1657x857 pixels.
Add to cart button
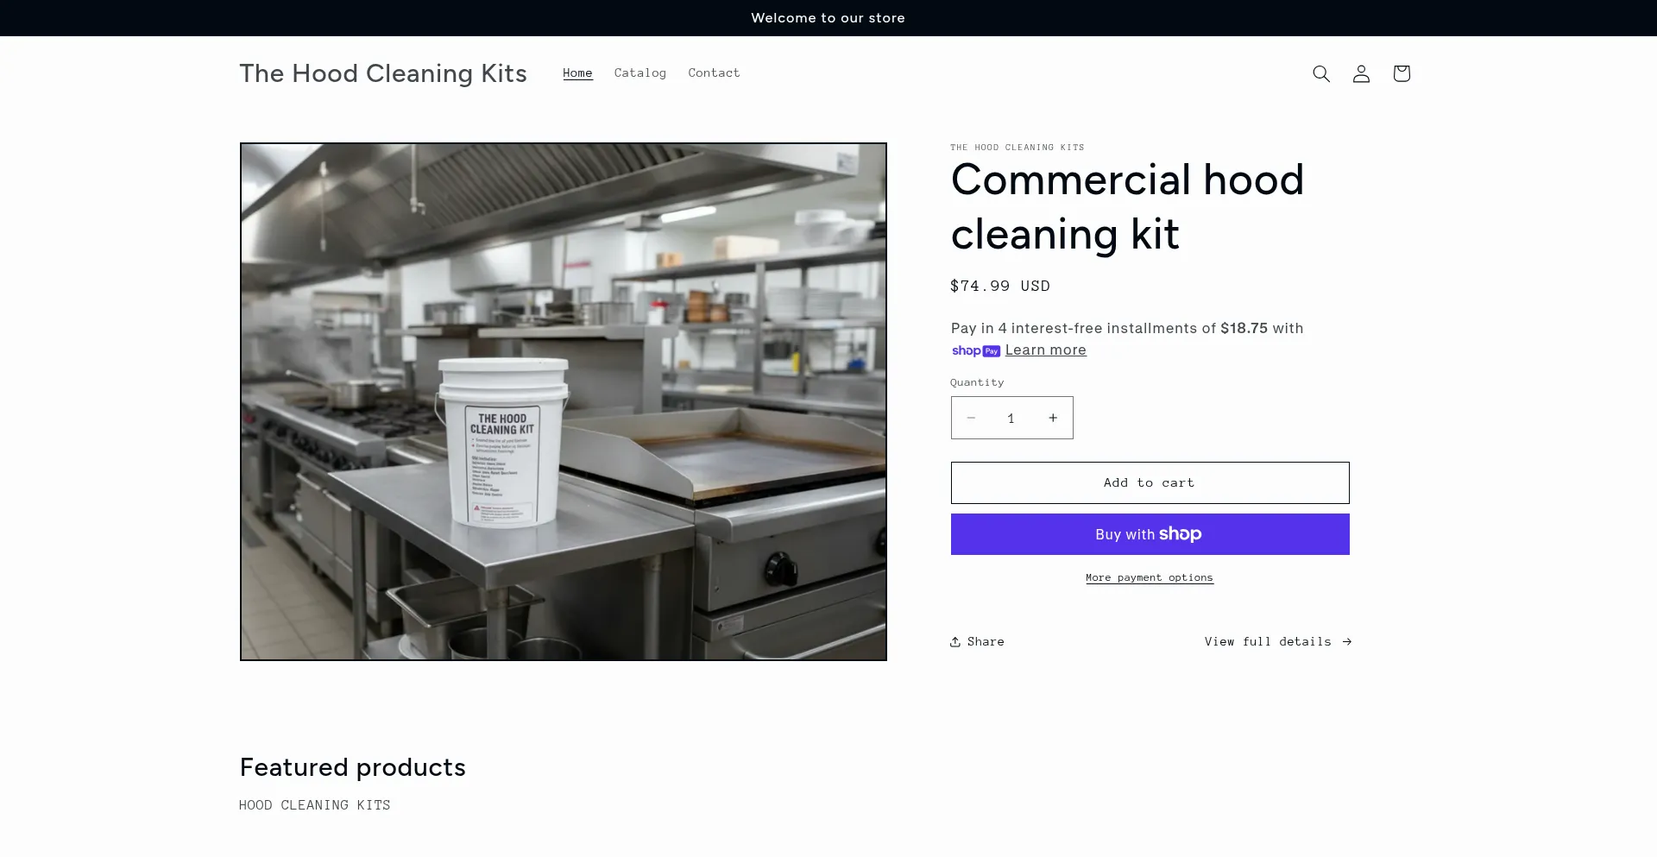click(x=1150, y=482)
